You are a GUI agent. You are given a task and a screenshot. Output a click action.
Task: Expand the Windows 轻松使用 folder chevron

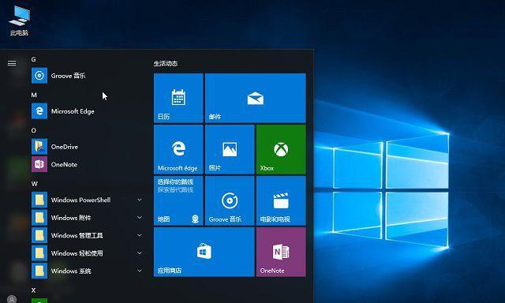pyautogui.click(x=140, y=252)
